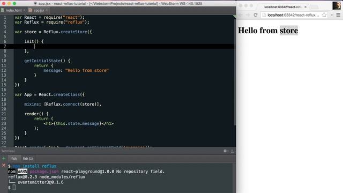Viewport: 343px width, 193px height.
Task: Open Chrome's hamburger menu
Action: click(338, 15)
